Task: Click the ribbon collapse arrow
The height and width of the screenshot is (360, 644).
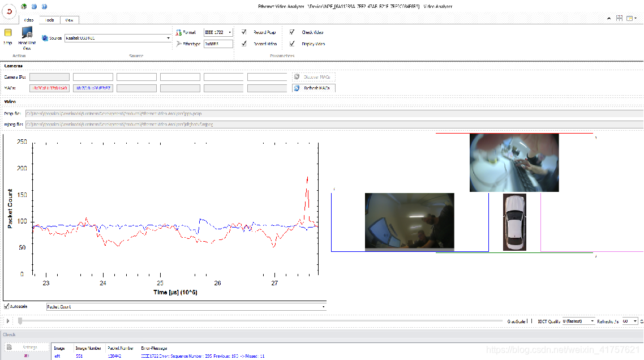Action: coord(609,19)
